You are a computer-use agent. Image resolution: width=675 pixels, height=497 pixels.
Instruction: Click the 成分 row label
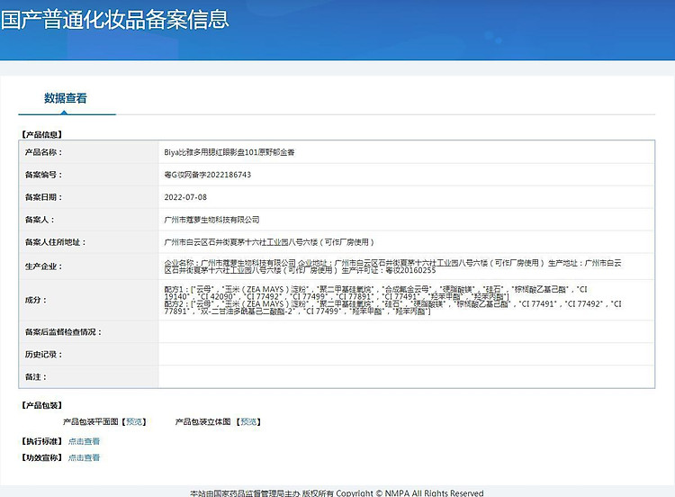click(x=36, y=300)
